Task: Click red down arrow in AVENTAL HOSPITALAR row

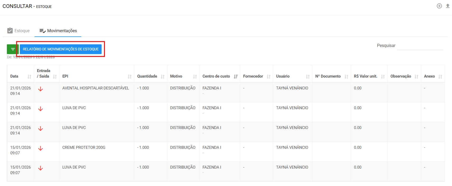Action: point(40,89)
